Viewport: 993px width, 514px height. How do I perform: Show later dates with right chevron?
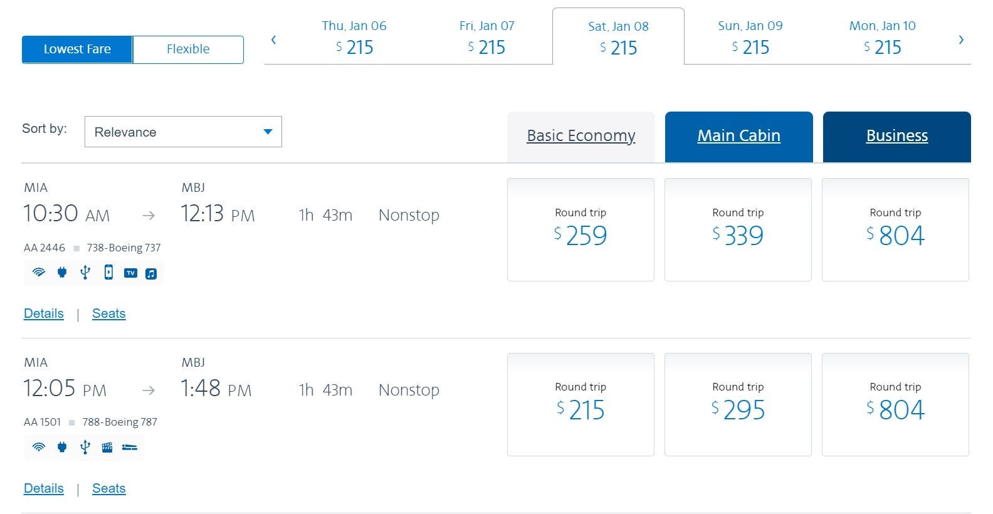click(x=961, y=40)
